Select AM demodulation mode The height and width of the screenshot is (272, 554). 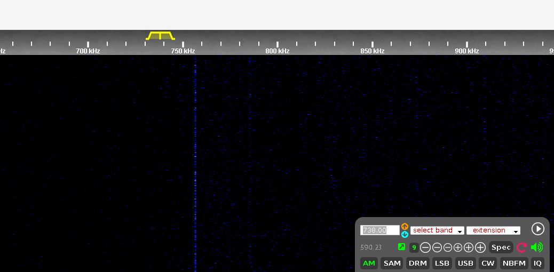[369, 263]
